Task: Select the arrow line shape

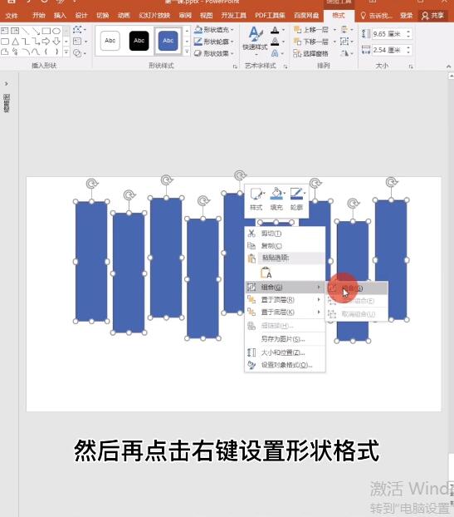Action: [x=36, y=32]
